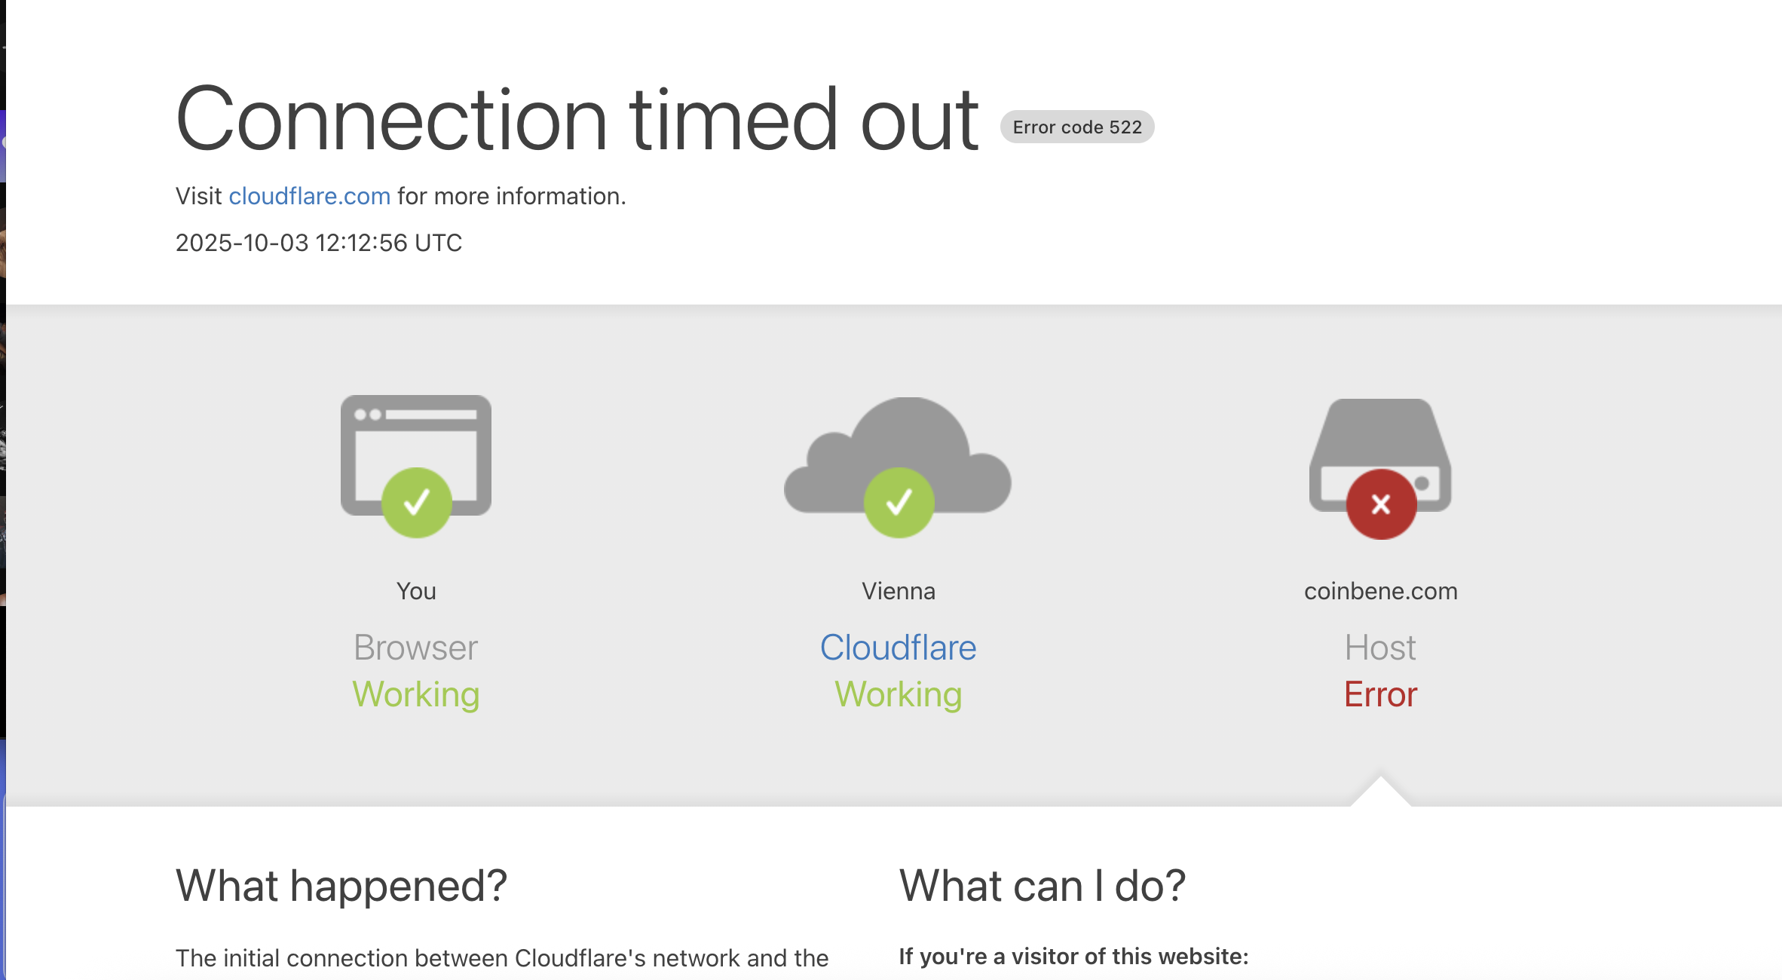The image size is (1782, 980).
Task: Click the Error code 522 badge
Action: pos(1076,127)
